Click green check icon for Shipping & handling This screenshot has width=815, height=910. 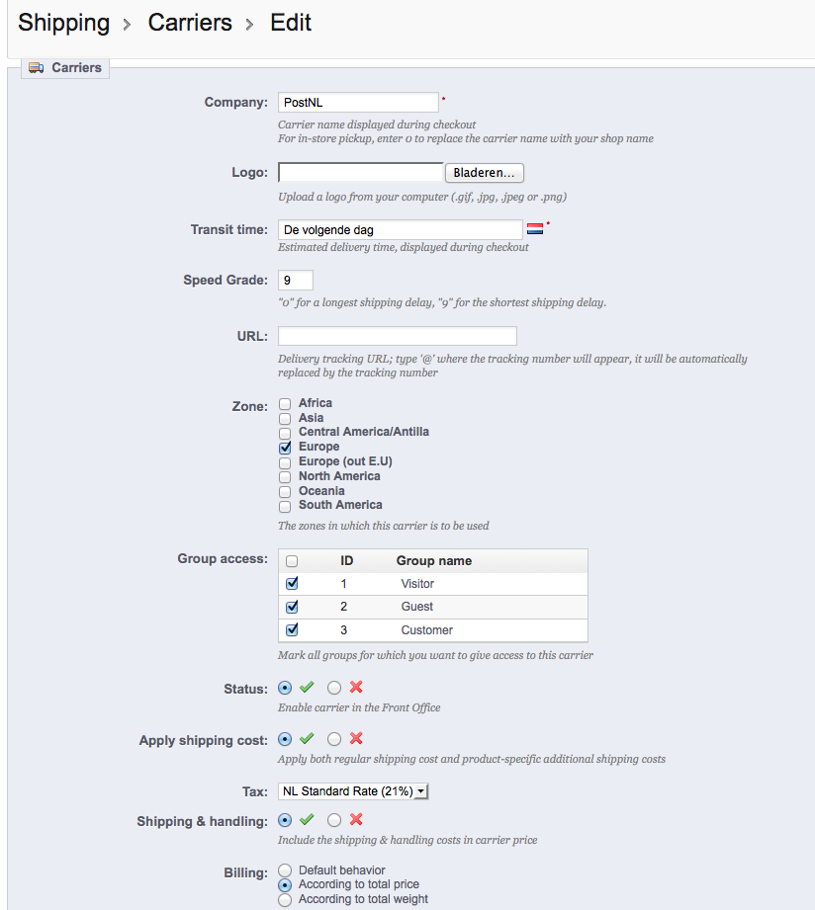coord(307,820)
